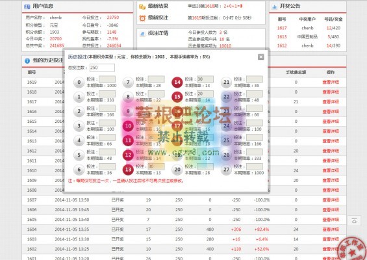Open 查看详细 link for period 1617
Image resolution: width=367 pixels, height=260 pixels.
pyautogui.click(x=331, y=101)
